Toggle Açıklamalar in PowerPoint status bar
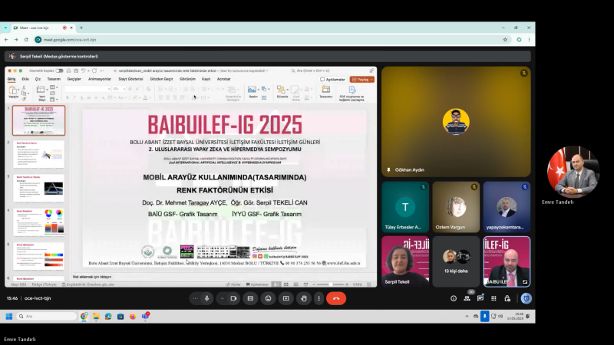The height and width of the screenshot is (345, 614). click(257, 284)
